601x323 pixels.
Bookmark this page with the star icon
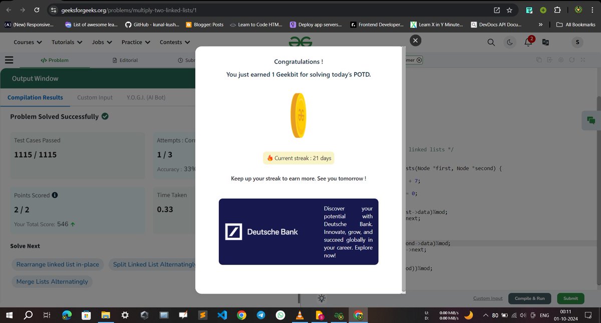509,10
